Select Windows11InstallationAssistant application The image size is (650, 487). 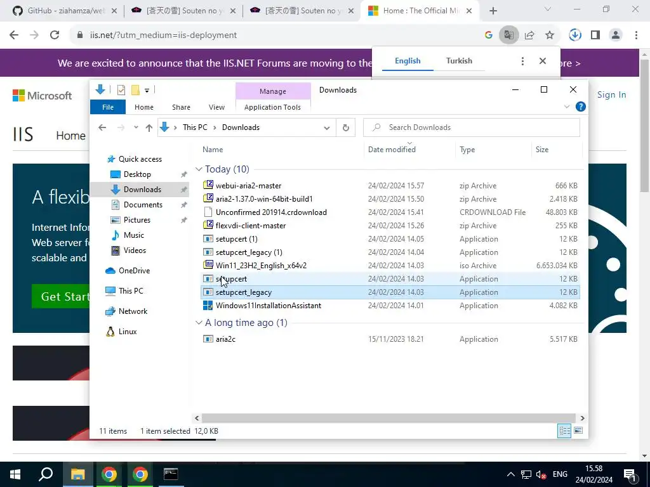[x=269, y=306]
